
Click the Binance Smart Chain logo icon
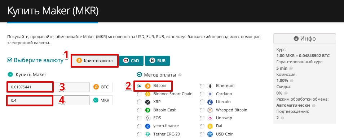(x=147, y=94)
